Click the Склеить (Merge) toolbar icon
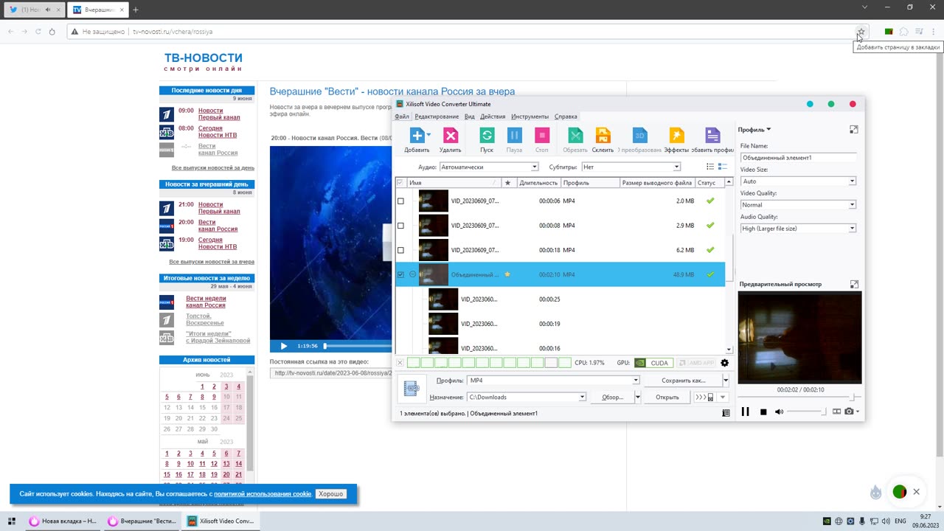944x531 pixels. [x=603, y=136]
